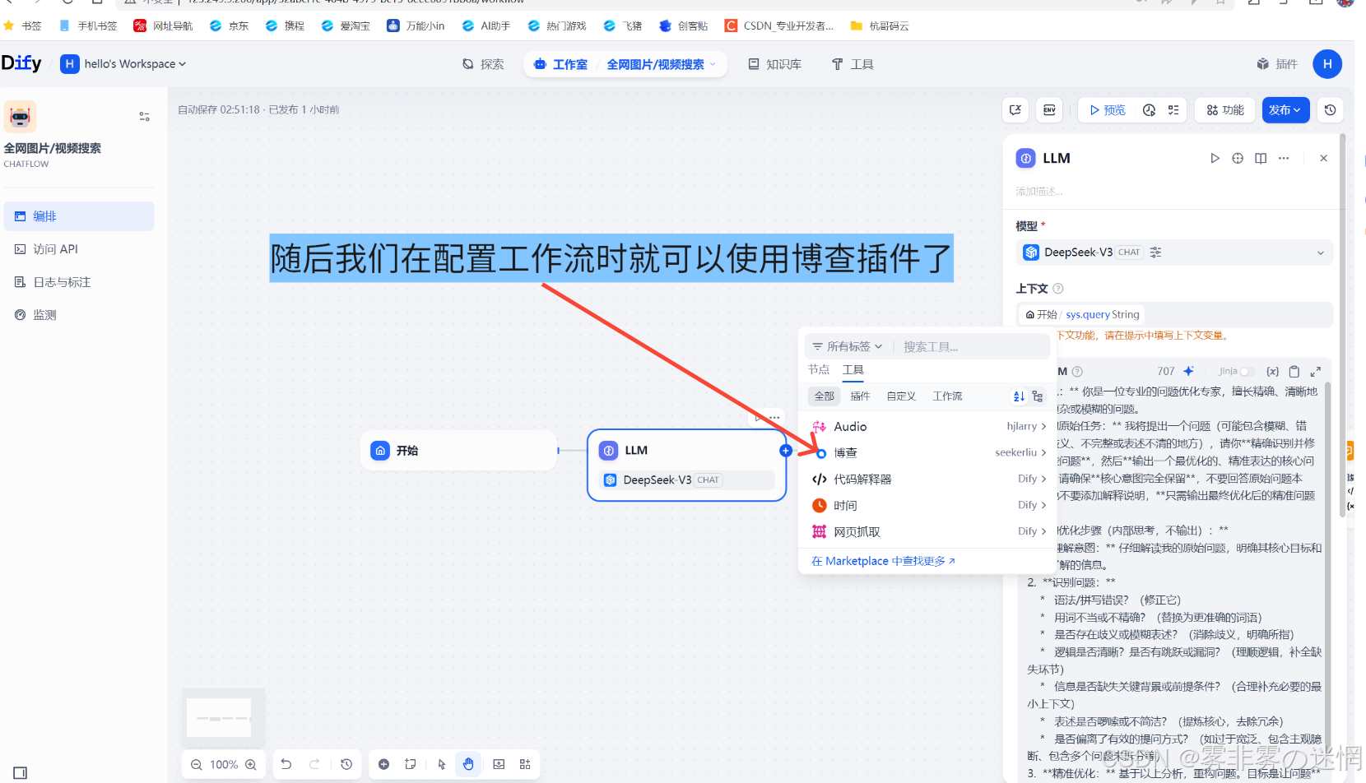Open 访问 API in sidebar
1366x783 pixels.
click(x=79, y=249)
